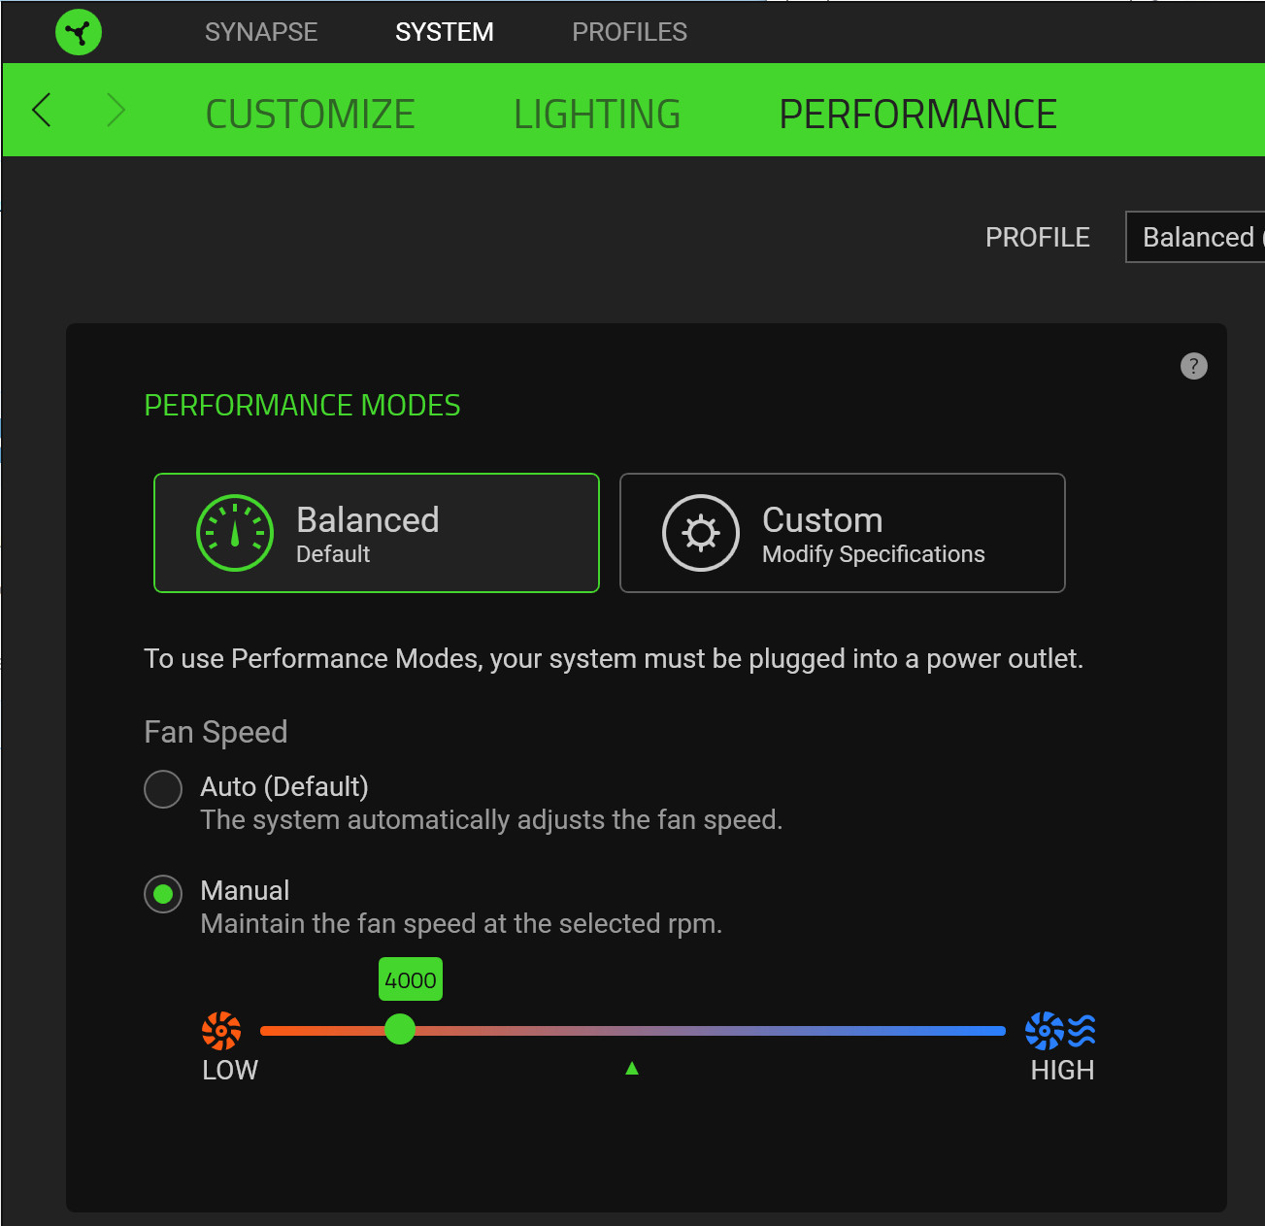Viewport: 1265px width, 1226px height.
Task: Click the blue high fan speed icon
Action: point(1060,1031)
